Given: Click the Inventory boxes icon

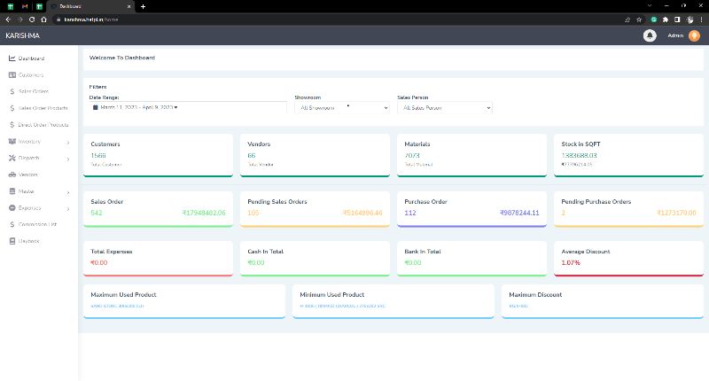Looking at the screenshot, I should [12, 142].
